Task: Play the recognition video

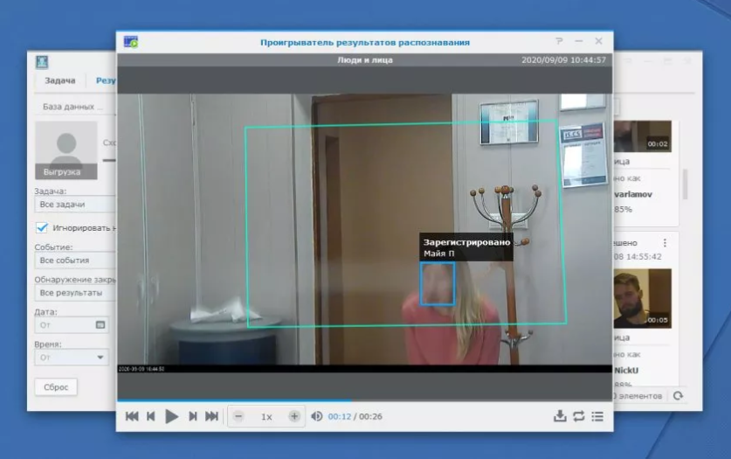Action: (171, 416)
